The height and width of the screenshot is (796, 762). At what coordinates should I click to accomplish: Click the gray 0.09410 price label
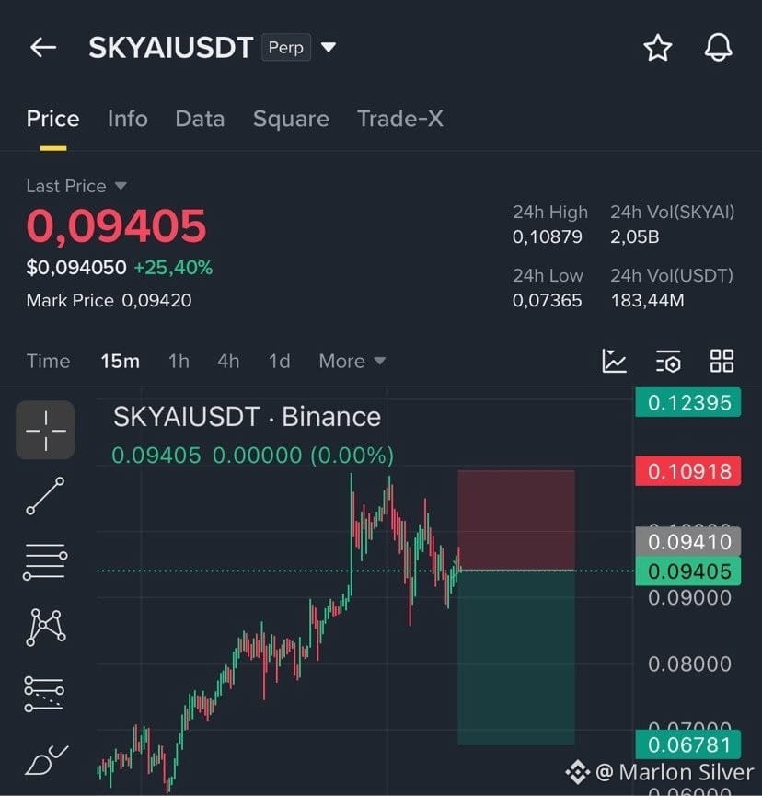click(x=687, y=542)
